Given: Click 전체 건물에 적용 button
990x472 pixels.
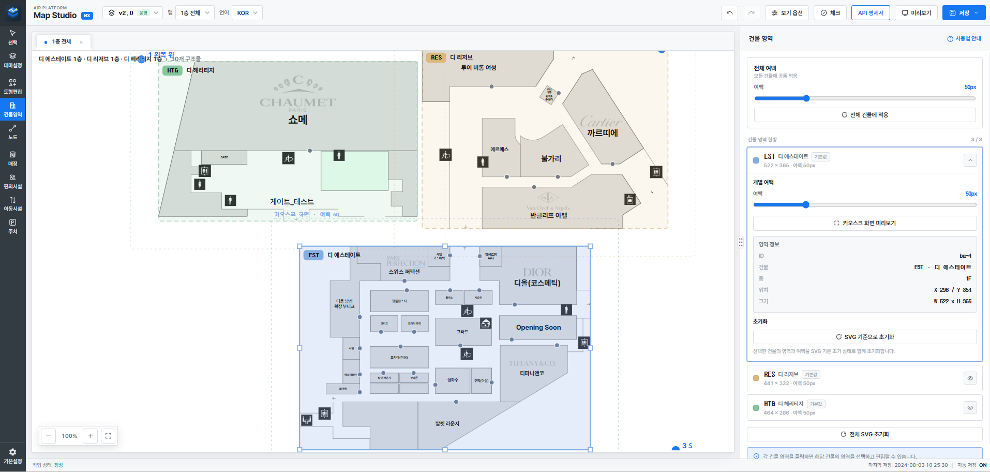Looking at the screenshot, I should [865, 115].
